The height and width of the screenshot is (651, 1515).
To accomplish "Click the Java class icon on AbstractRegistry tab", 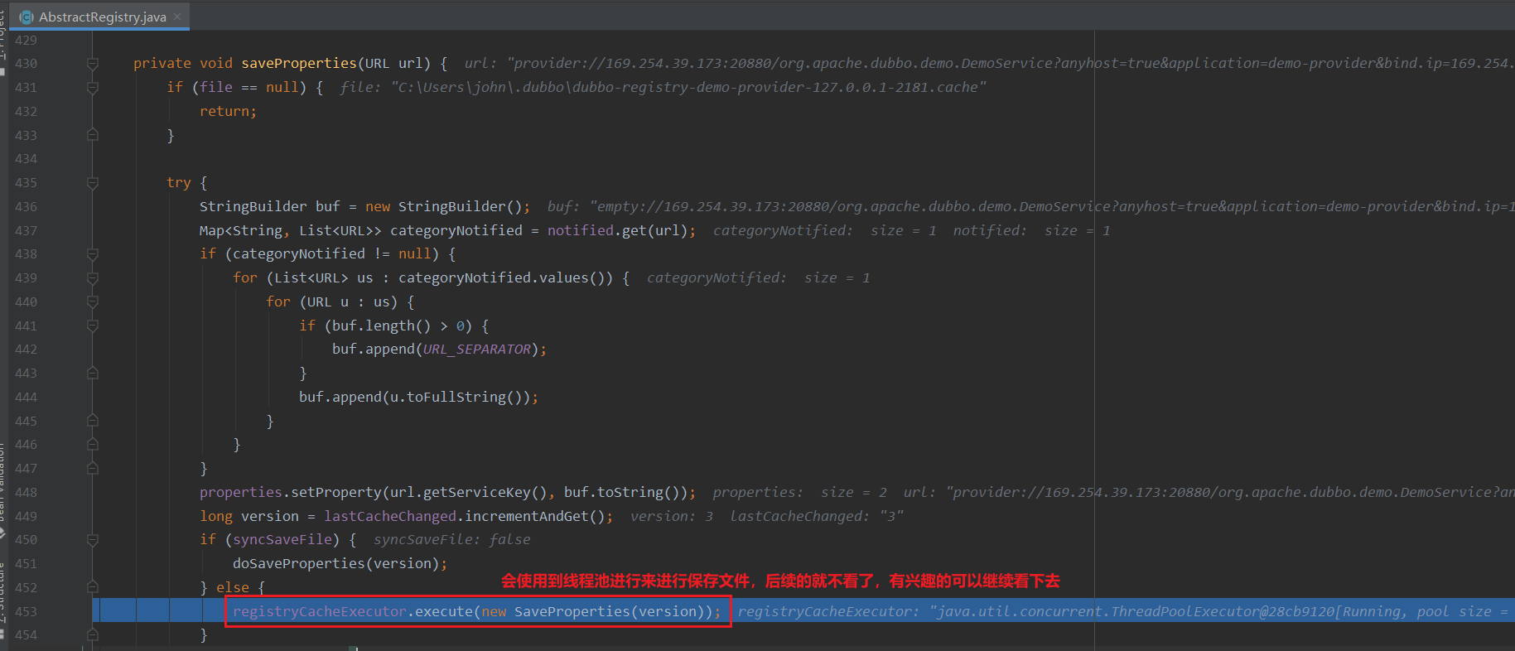I will [x=26, y=17].
